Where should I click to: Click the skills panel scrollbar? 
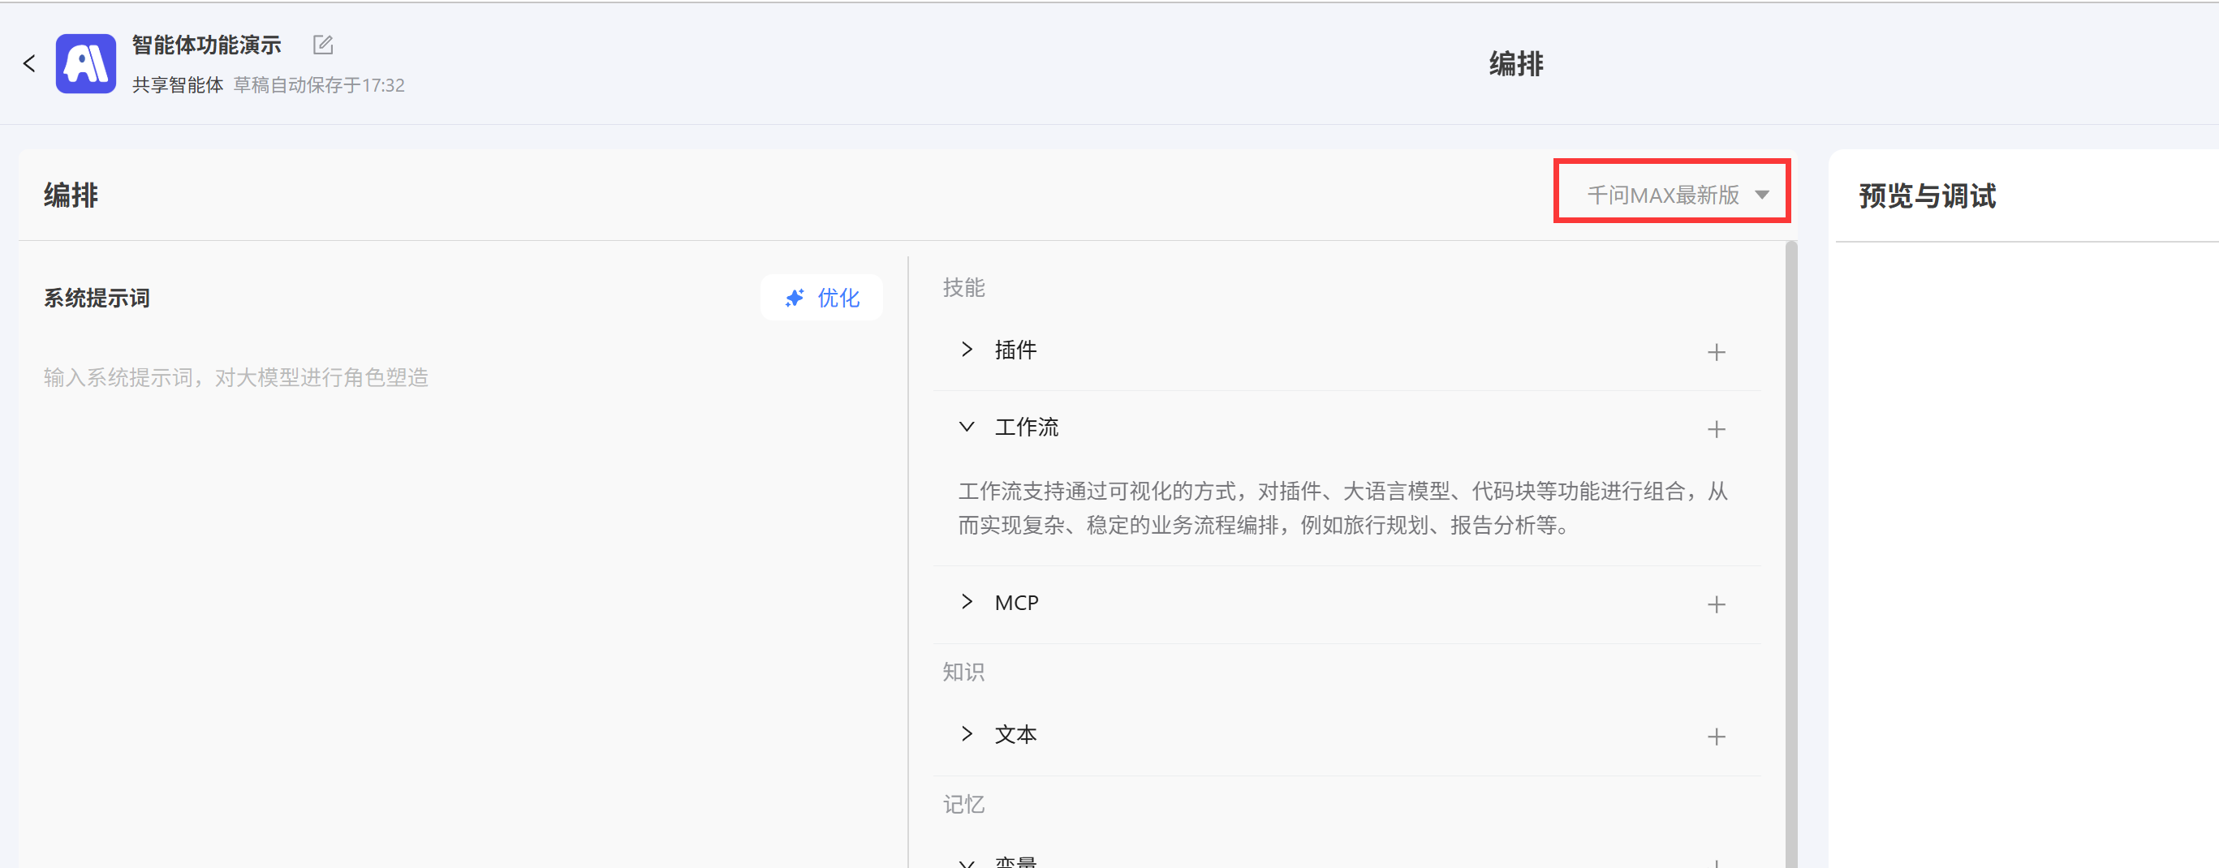pos(1792,431)
